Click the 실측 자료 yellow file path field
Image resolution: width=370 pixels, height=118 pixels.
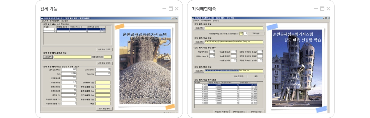click(234, 28)
